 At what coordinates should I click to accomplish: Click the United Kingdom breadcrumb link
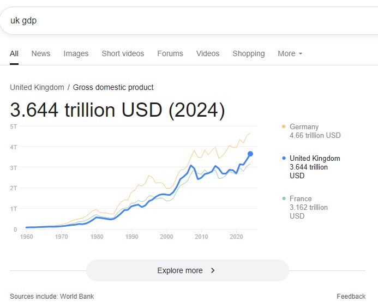pos(36,87)
